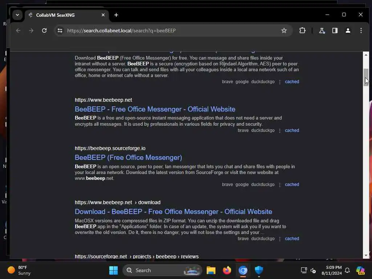372x279 pixels.
Task: Open the profile avatar menu
Action: [348, 31]
